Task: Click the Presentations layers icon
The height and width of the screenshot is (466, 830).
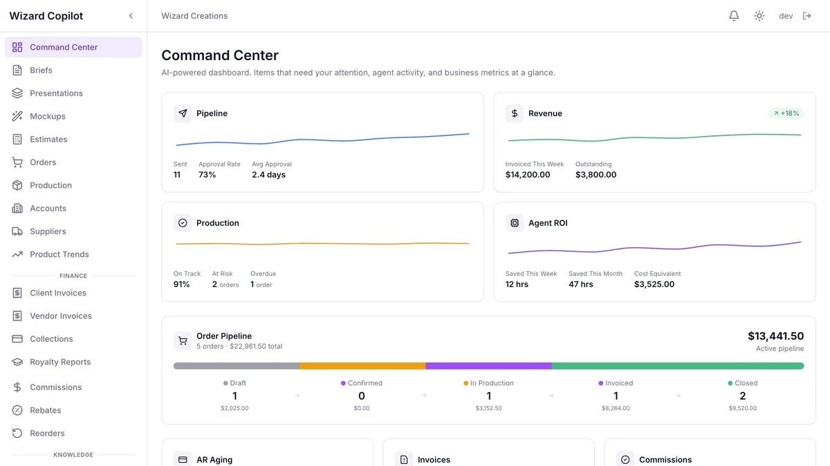Action: 17,93
